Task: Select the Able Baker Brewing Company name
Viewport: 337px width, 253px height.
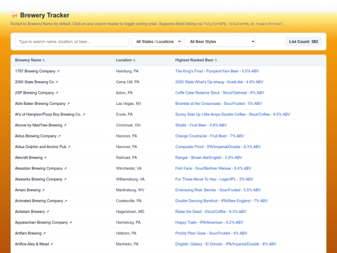Action: tap(40, 104)
